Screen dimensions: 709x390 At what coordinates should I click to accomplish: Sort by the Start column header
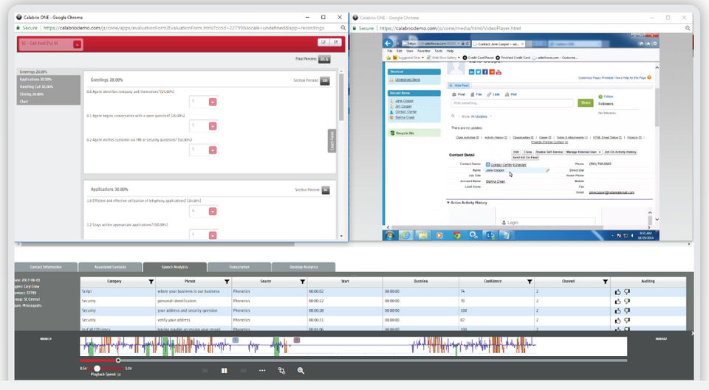(x=345, y=281)
